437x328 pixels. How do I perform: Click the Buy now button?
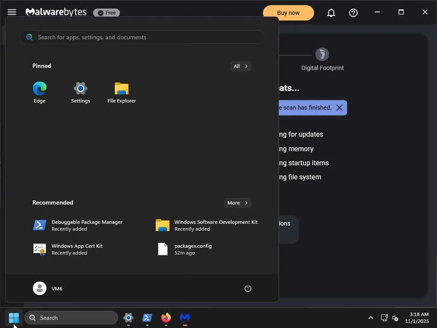click(x=288, y=13)
